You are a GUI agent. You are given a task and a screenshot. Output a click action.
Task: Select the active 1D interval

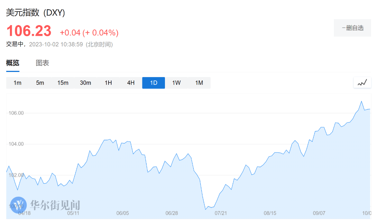coord(154,83)
